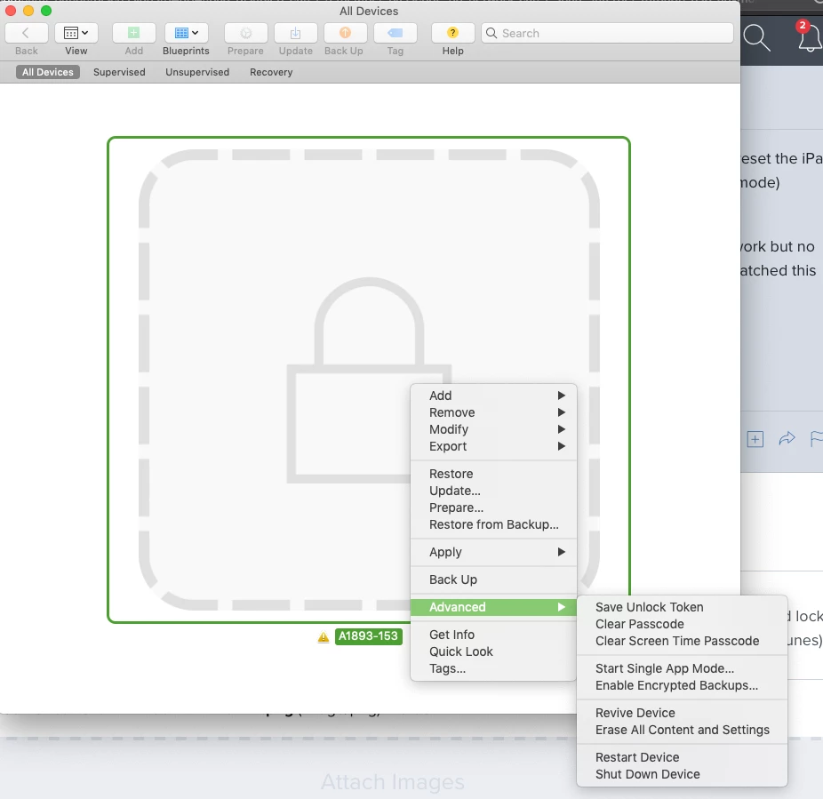This screenshot has height=799, width=823.
Task: Click the highlighted Advanced menu item
Action: [x=493, y=607]
